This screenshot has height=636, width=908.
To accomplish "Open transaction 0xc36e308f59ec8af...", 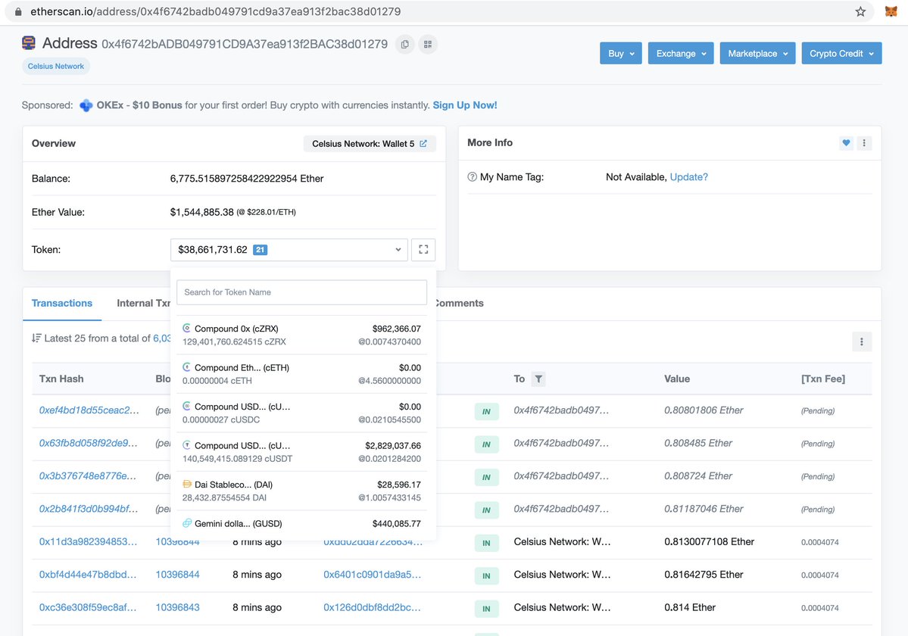I will click(x=88, y=608).
